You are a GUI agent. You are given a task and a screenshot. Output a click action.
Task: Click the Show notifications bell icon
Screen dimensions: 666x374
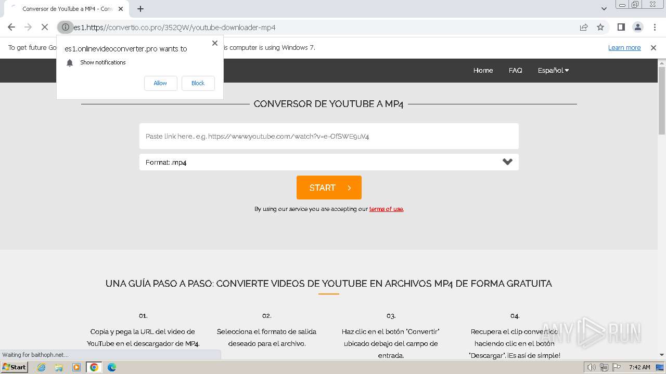point(70,63)
